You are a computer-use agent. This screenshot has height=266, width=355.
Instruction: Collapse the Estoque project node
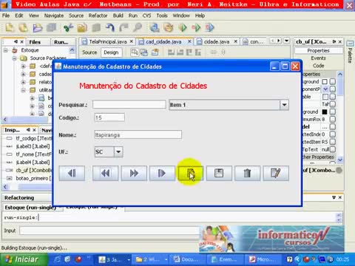tap(5, 50)
